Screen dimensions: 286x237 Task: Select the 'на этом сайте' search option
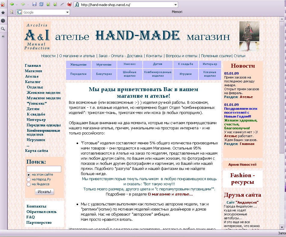click(x=29, y=175)
